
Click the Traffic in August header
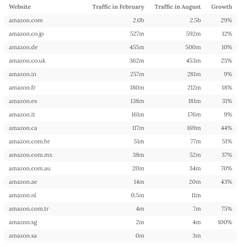click(x=178, y=7)
